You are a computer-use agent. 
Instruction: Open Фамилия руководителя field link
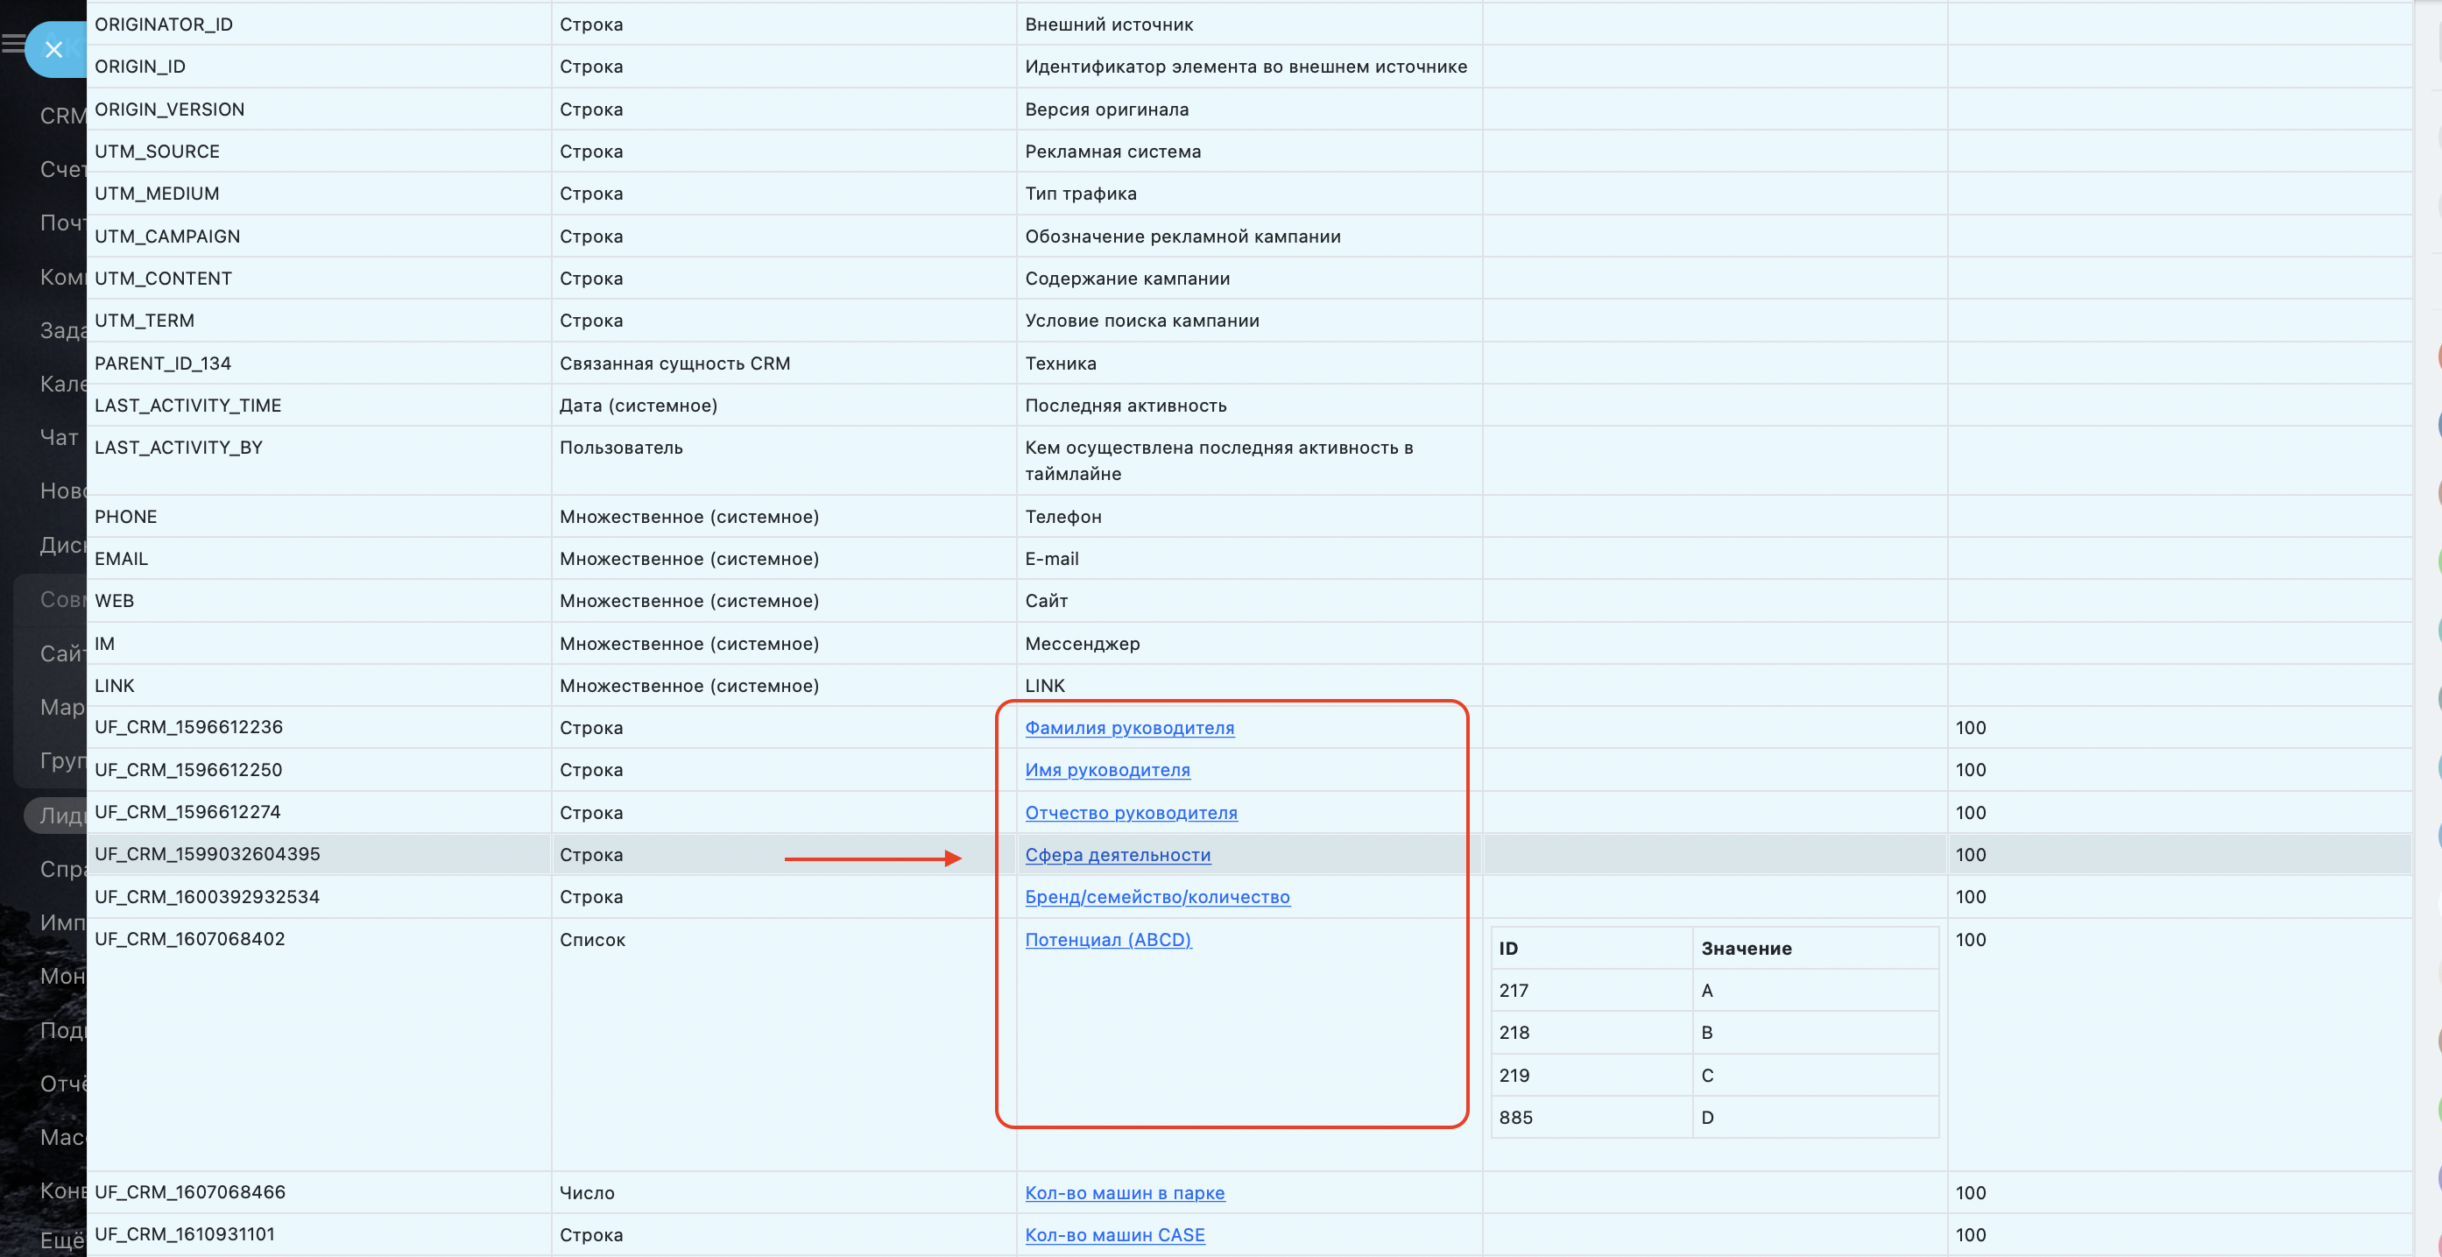1129,727
